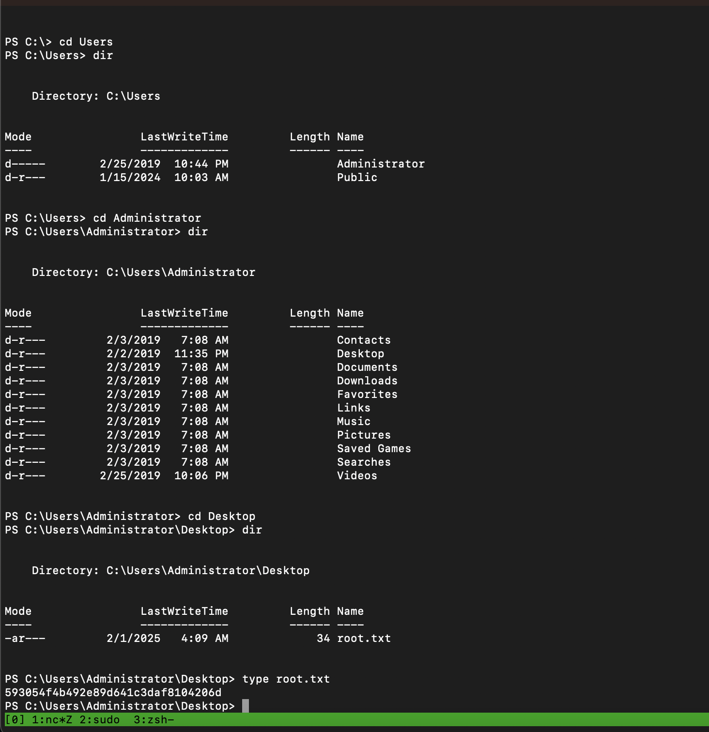The height and width of the screenshot is (732, 709).
Task: Click the d----- mode of Administrator folder
Action: [x=25, y=164]
